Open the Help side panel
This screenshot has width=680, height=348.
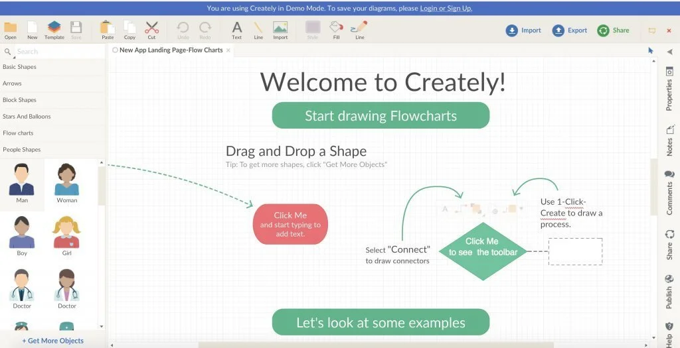[x=669, y=335]
